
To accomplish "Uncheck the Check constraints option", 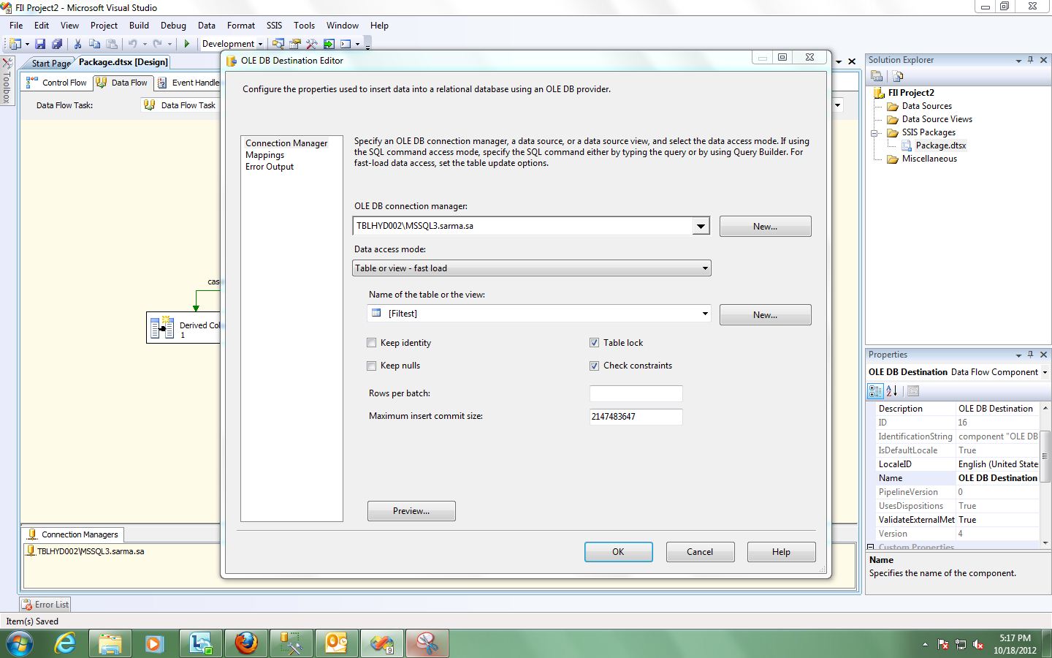I will pyautogui.click(x=595, y=366).
